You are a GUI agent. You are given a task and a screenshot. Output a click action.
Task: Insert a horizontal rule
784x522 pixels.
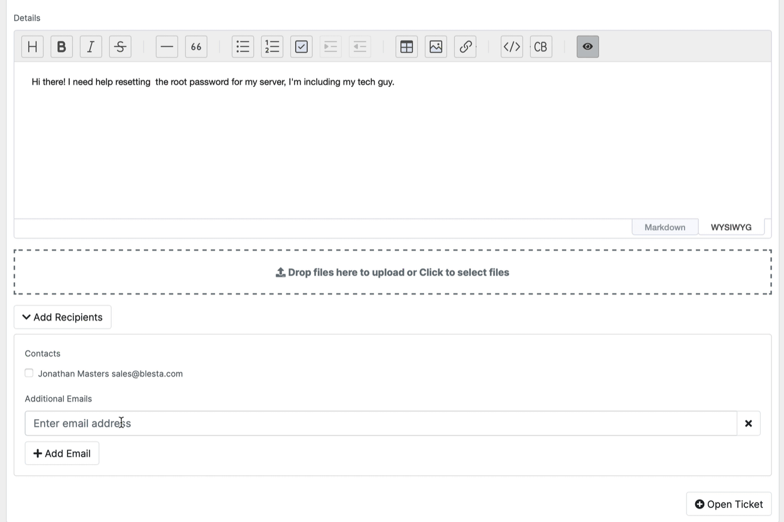coord(167,47)
